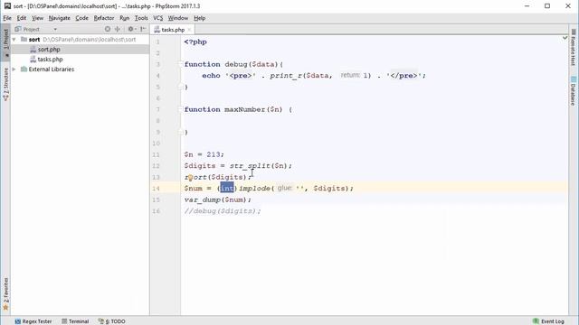
Task: Click the Hide Project panel icon
Action: point(143,29)
